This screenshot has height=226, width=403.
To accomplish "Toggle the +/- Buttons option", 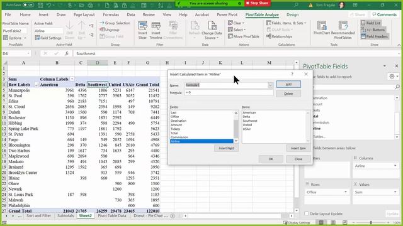I will [373, 30].
